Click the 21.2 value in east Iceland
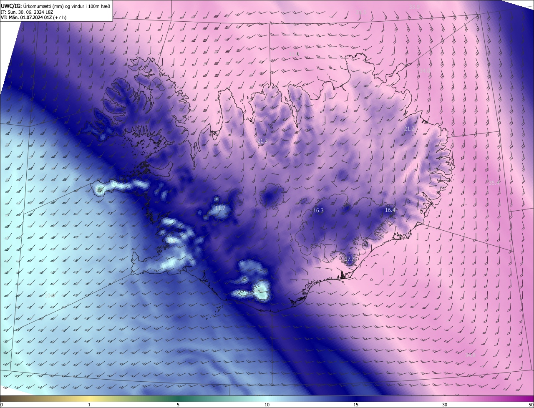The width and height of the screenshot is (534, 408). 409,129
